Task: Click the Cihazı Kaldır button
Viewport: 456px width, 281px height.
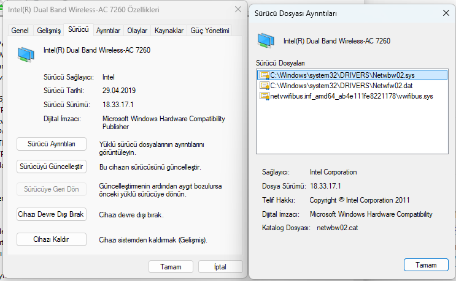Action: pyautogui.click(x=52, y=239)
